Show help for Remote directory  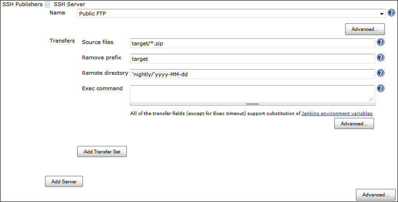tap(381, 73)
